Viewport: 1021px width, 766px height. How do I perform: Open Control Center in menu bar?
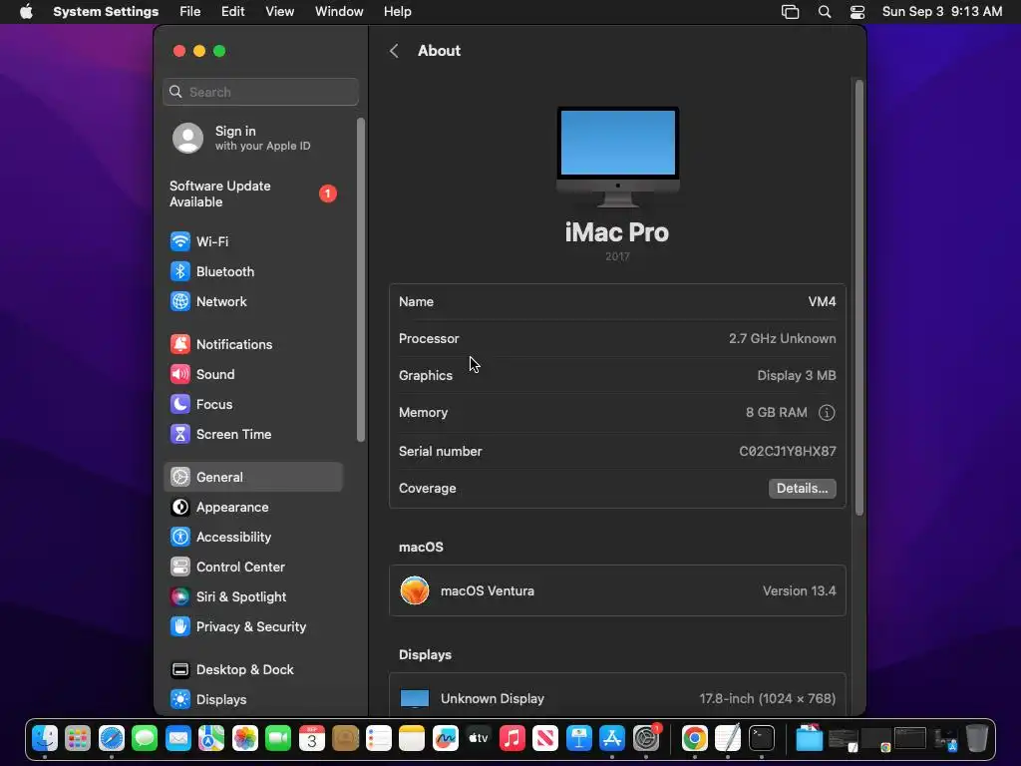tap(857, 12)
